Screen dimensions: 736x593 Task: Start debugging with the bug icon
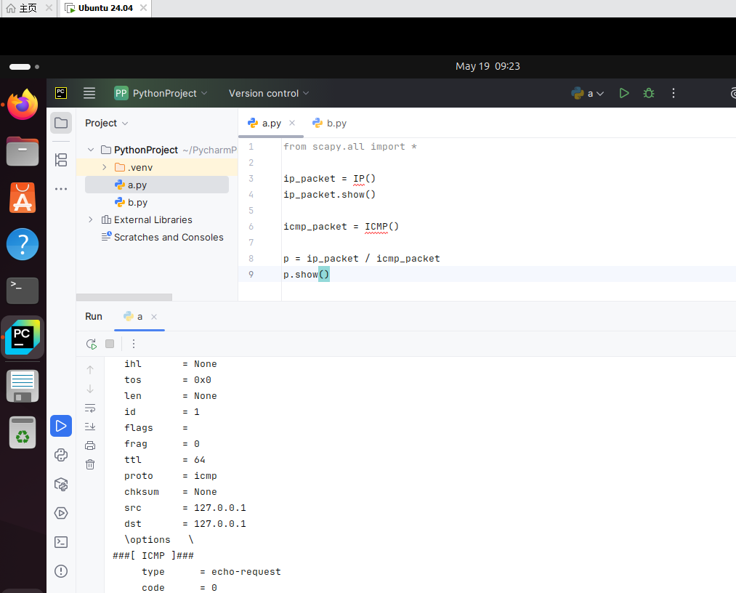click(649, 93)
